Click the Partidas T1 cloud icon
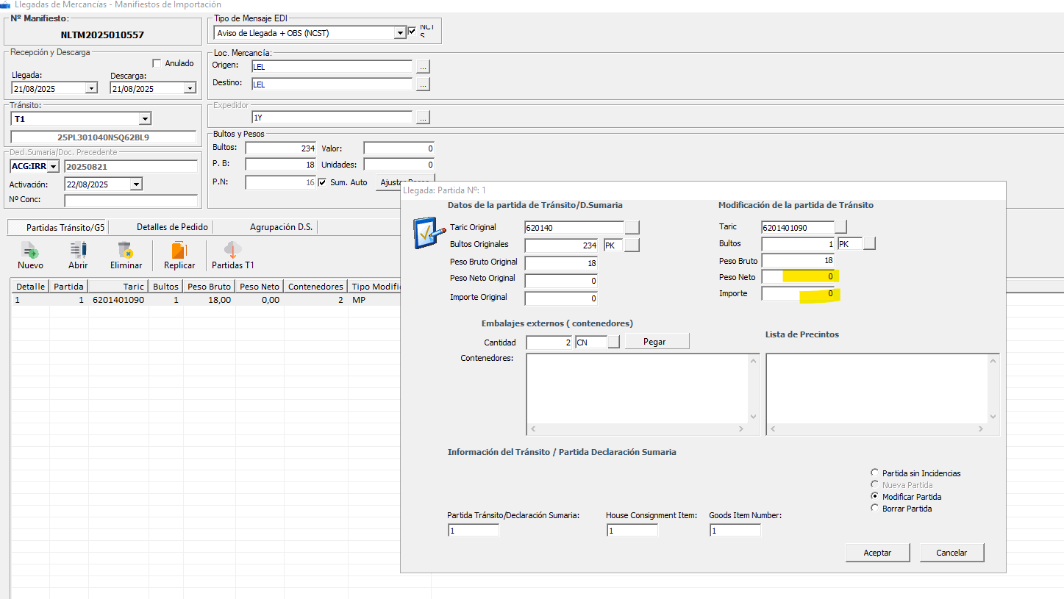 tap(232, 251)
